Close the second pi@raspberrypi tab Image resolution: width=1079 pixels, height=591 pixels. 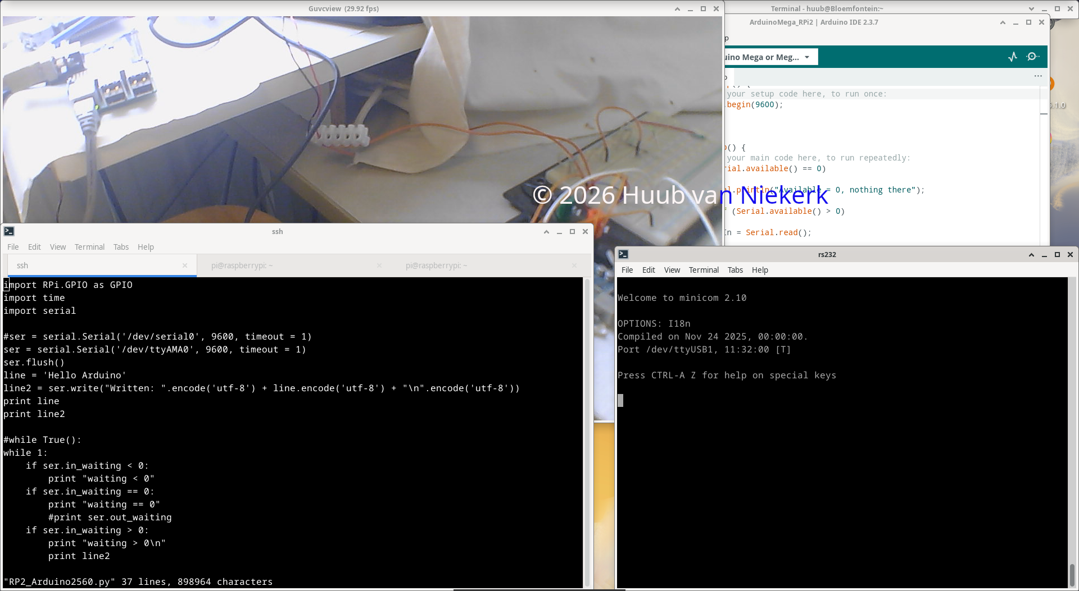[x=574, y=265]
